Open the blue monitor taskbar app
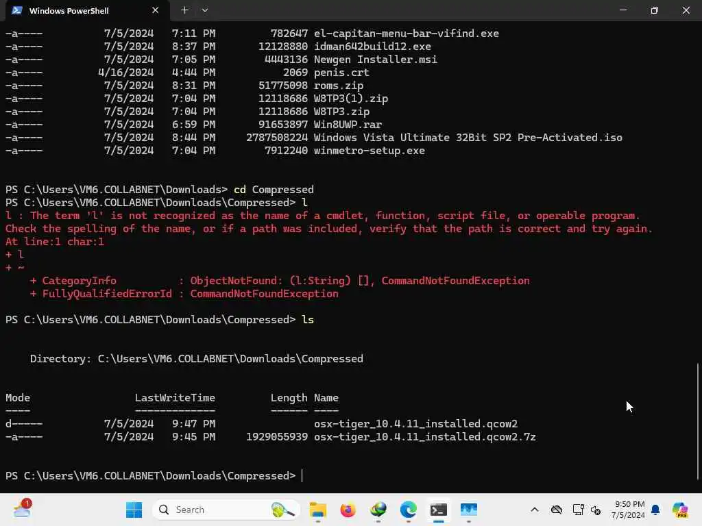 pos(469,510)
